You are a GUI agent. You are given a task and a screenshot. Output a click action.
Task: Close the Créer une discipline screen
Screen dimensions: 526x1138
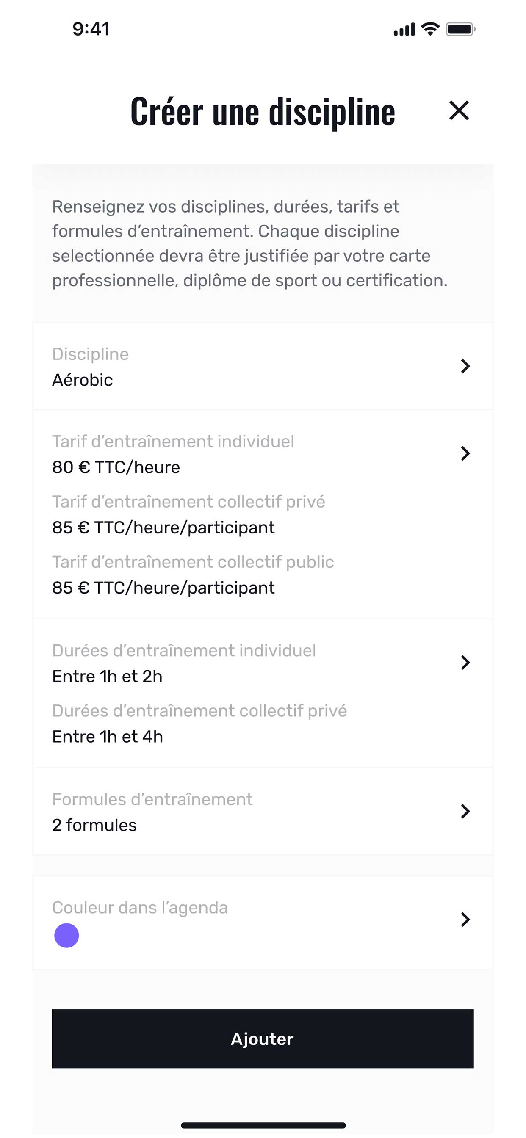459,110
